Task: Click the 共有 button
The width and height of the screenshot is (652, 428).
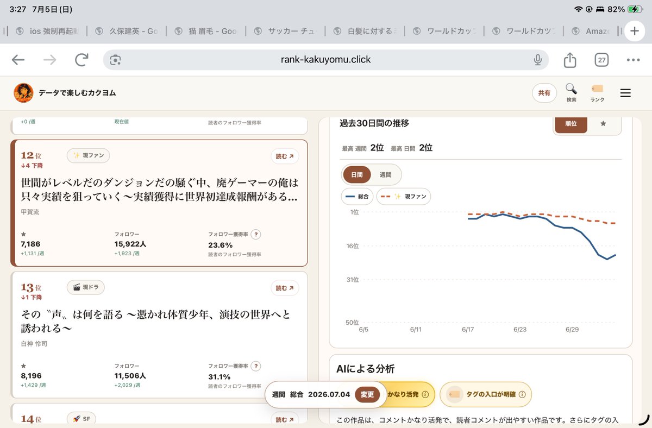Action: point(544,93)
